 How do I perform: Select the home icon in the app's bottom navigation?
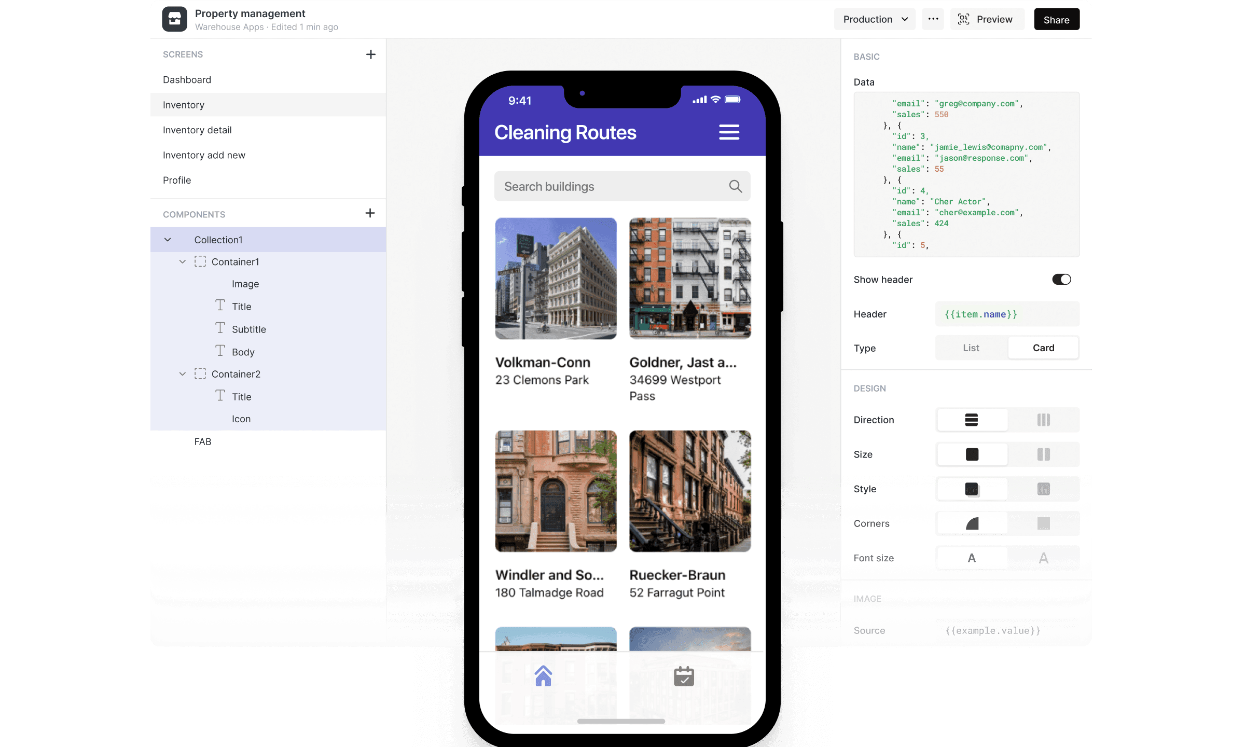pyautogui.click(x=543, y=676)
